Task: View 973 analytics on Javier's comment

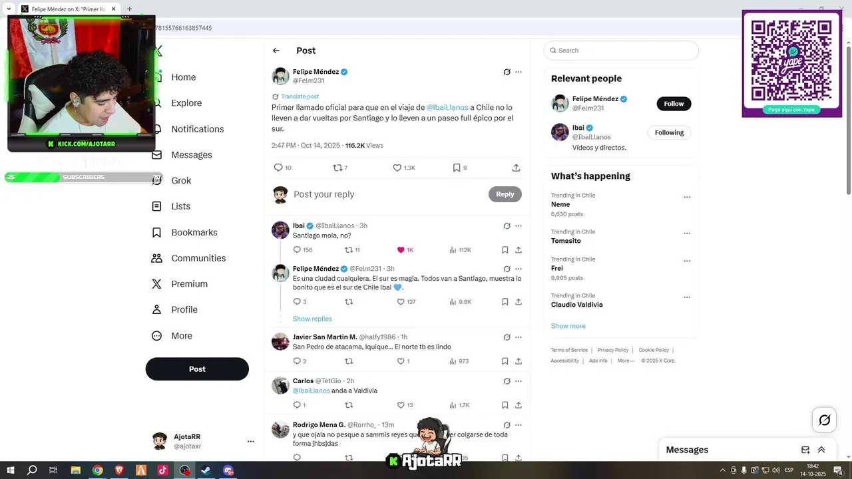Action: [x=459, y=361]
